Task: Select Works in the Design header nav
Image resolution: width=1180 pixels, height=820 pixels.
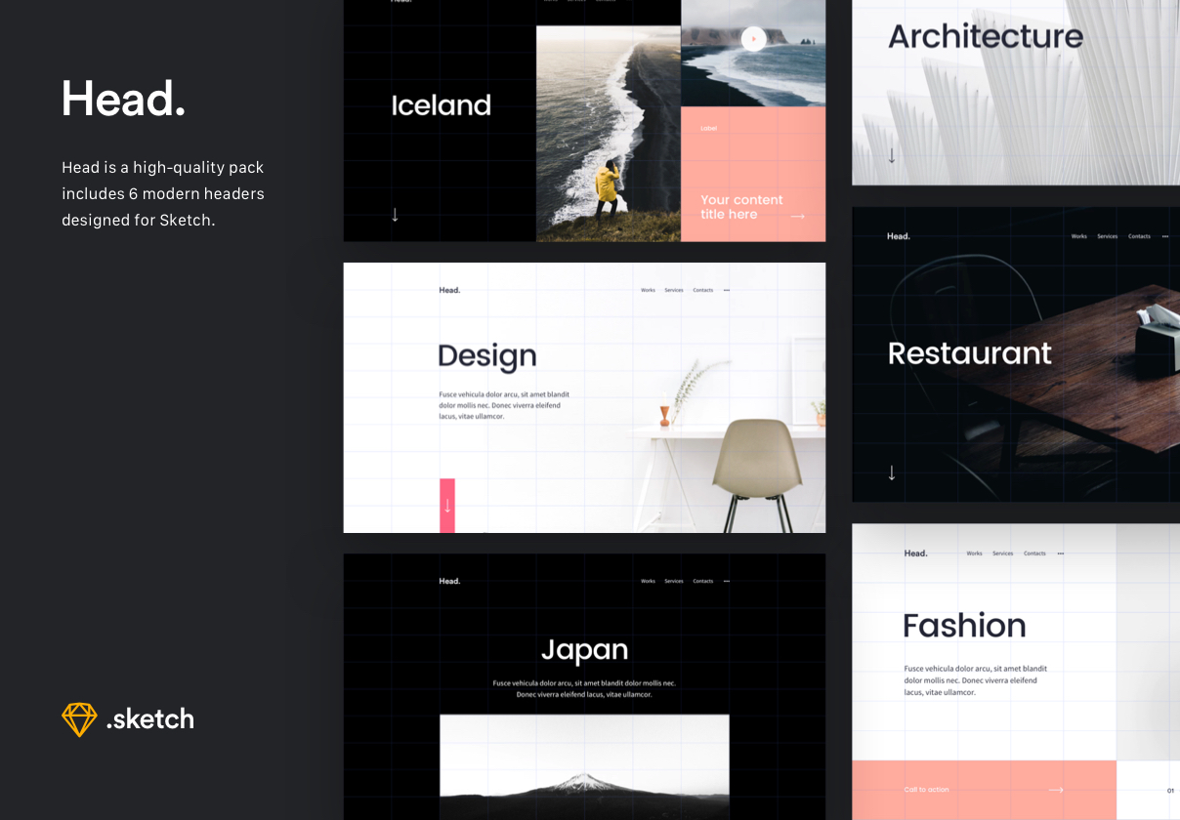Action: [x=648, y=290]
